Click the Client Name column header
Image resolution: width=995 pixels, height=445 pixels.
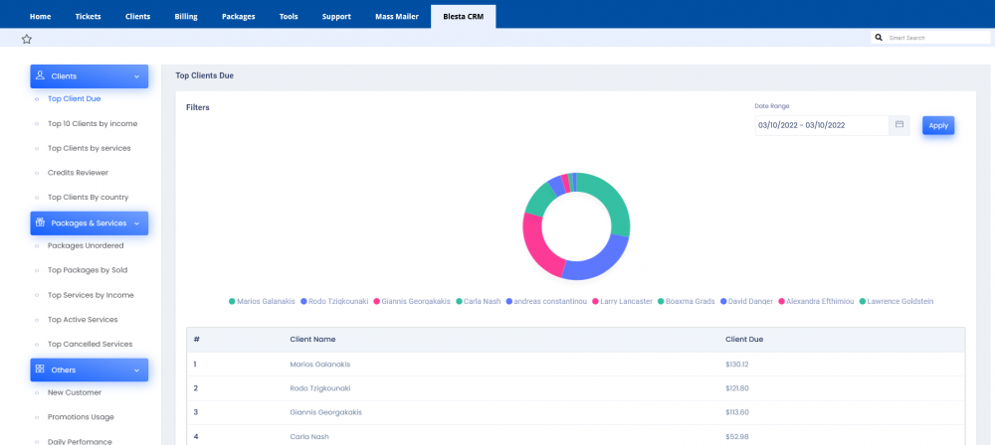(312, 339)
